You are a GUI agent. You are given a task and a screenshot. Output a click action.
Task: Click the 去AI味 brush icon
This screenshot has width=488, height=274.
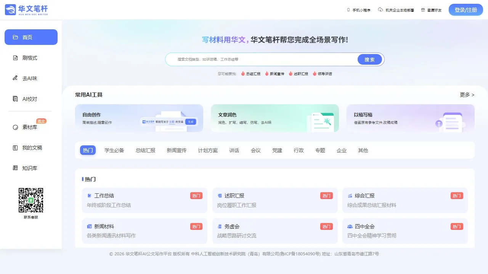click(15, 78)
